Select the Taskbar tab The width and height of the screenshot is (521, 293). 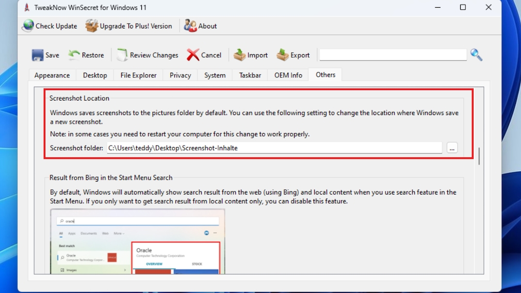[x=250, y=75]
